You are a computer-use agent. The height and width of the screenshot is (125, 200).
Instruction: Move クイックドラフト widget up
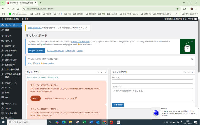tap(185, 72)
